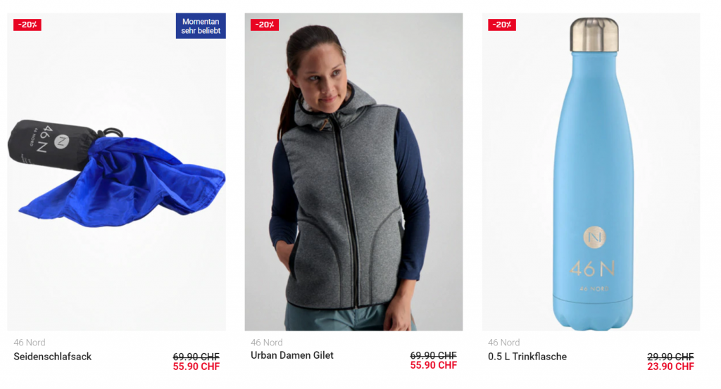Click the Gilet sale price 55.90 CHF
Screen dimensions: 721x389
pyautogui.click(x=434, y=365)
